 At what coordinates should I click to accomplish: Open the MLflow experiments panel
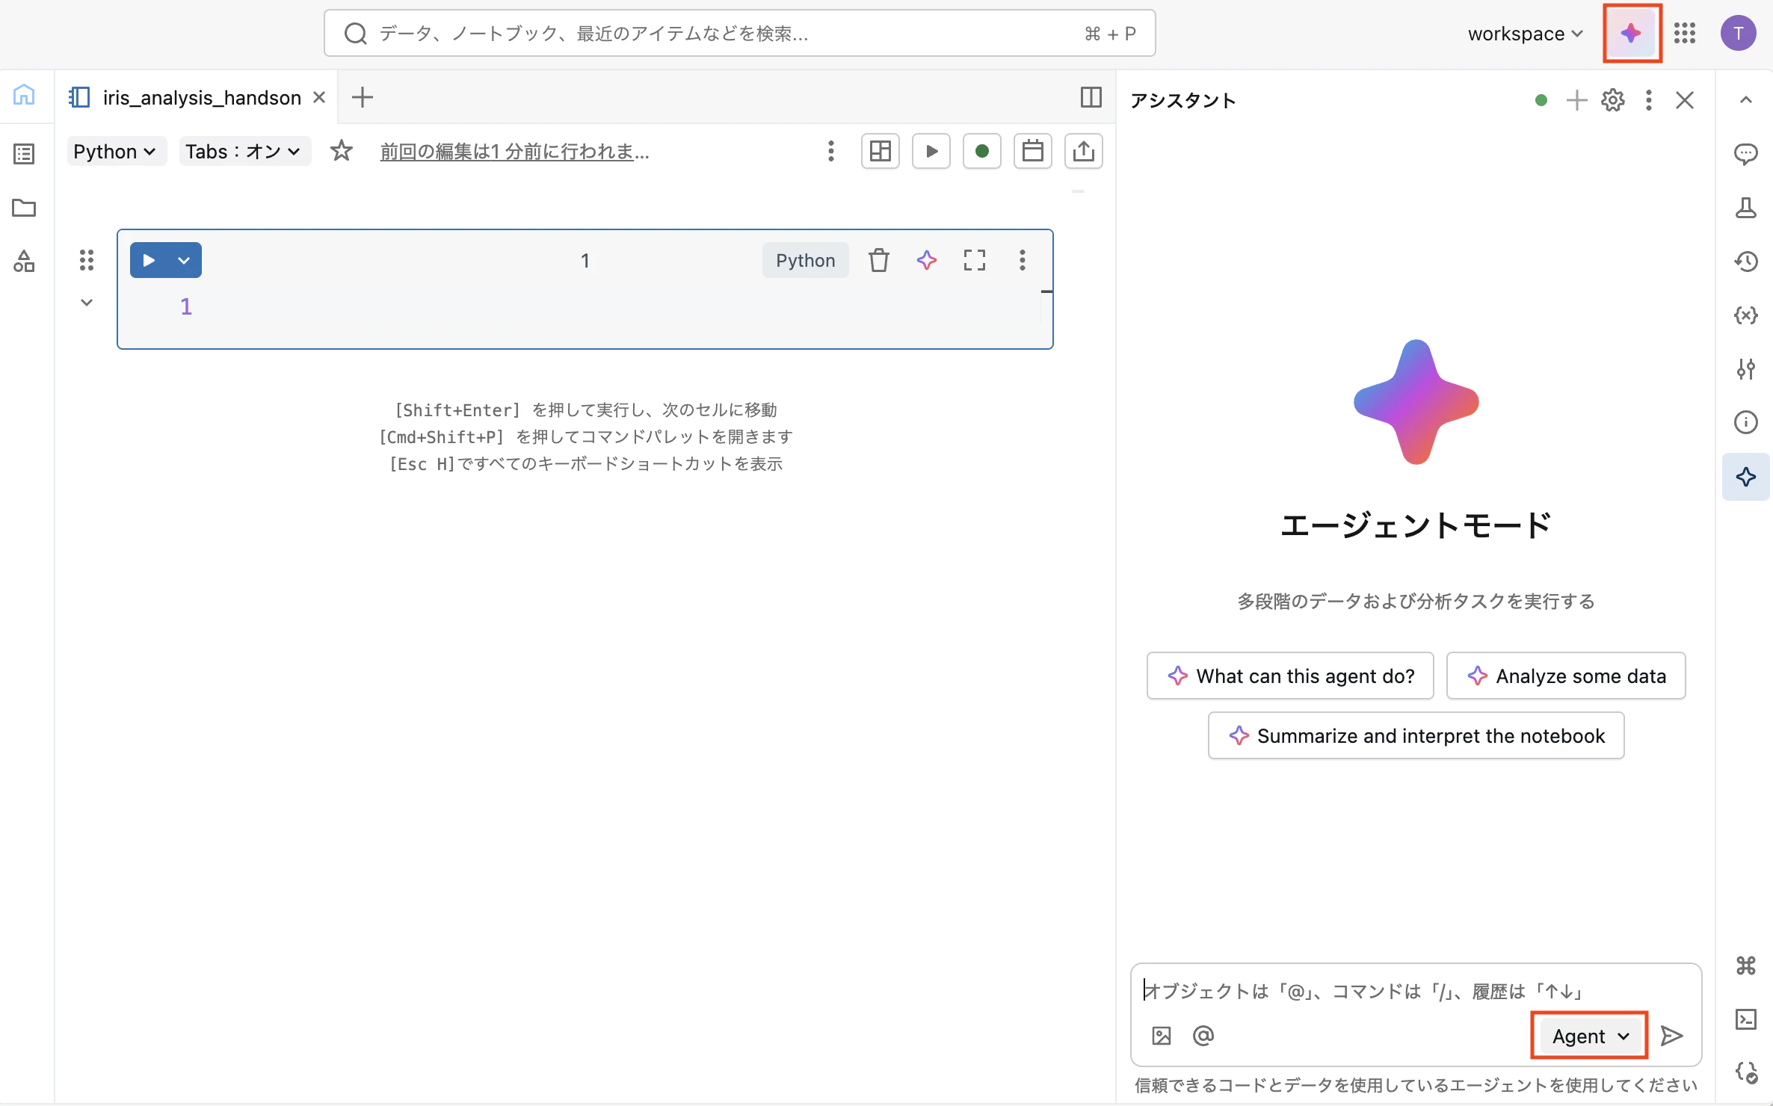coord(1747,208)
